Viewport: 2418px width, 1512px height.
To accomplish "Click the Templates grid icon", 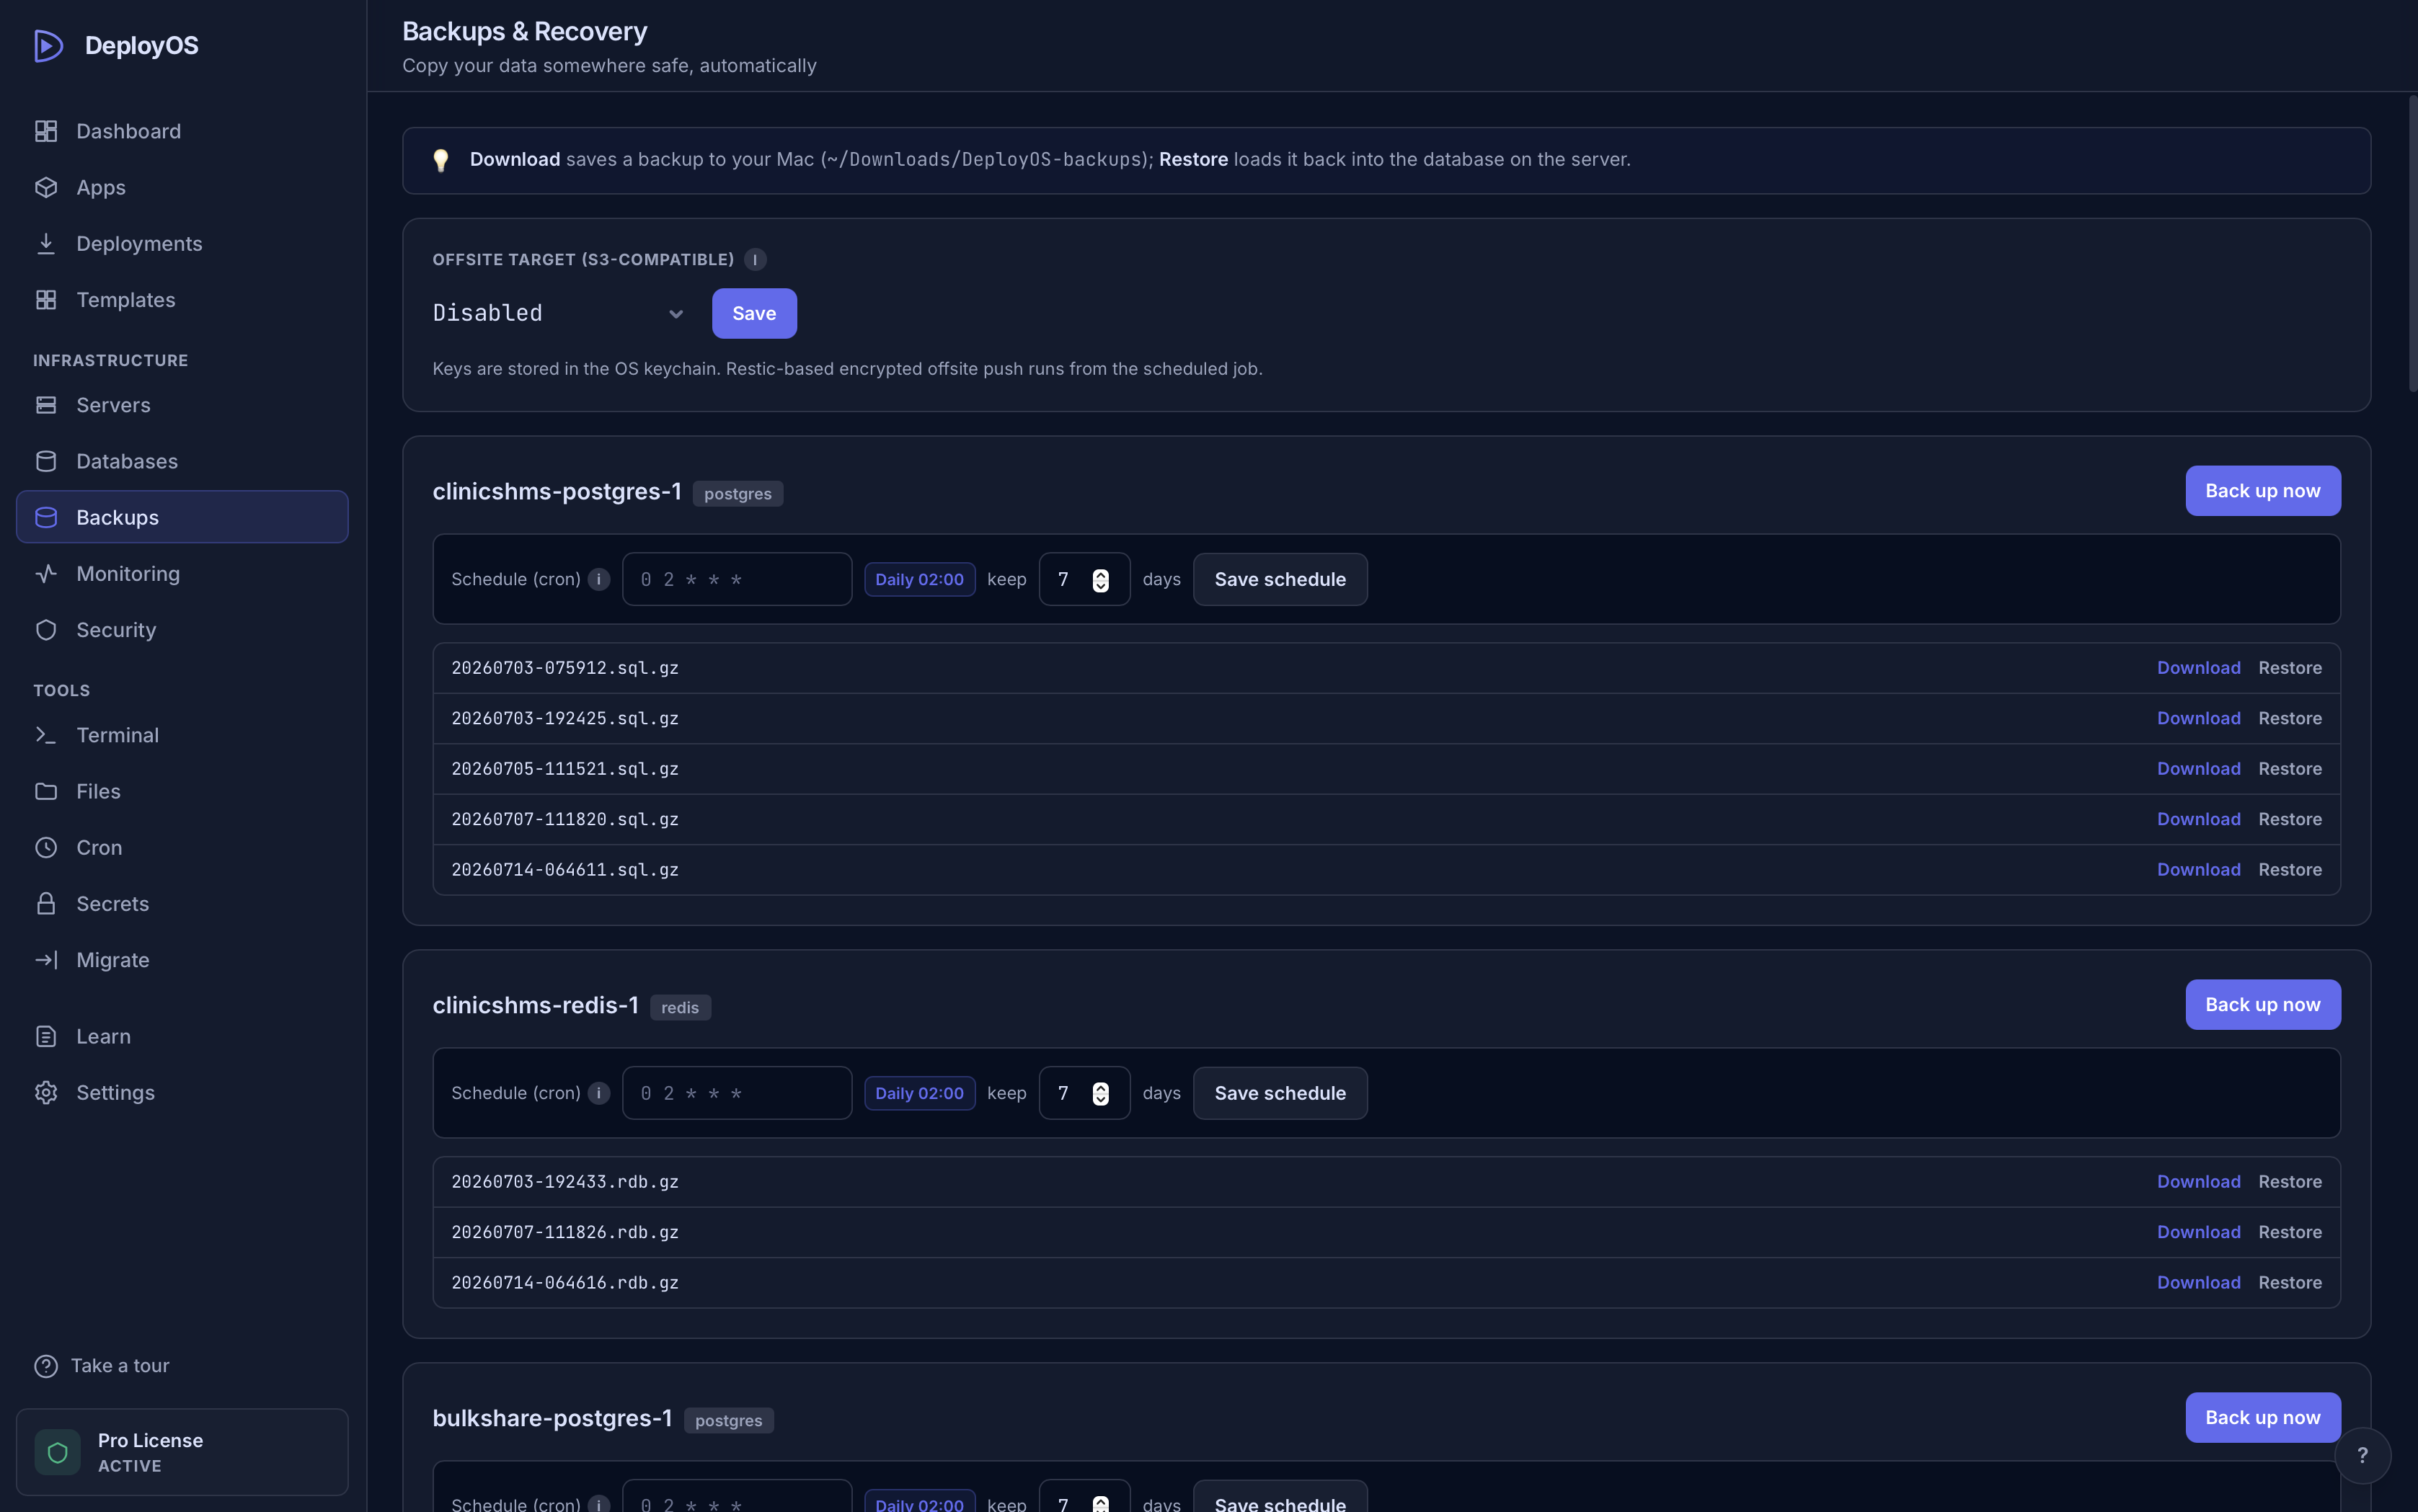I will pos(46,300).
